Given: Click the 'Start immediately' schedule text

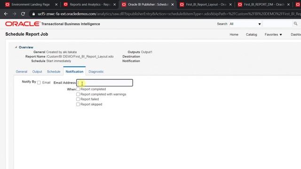Looking at the screenshot, I should [58, 61].
